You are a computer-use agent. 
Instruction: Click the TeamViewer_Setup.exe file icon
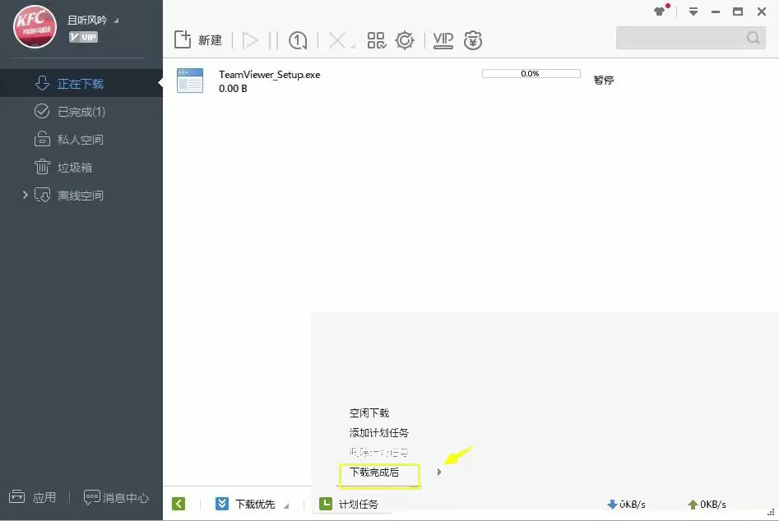(190, 81)
